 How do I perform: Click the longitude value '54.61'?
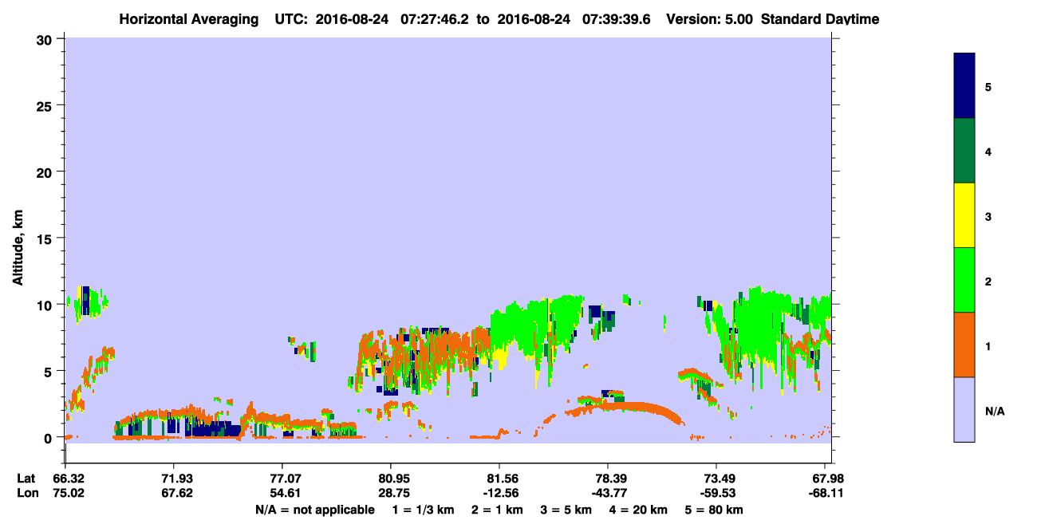tap(282, 493)
